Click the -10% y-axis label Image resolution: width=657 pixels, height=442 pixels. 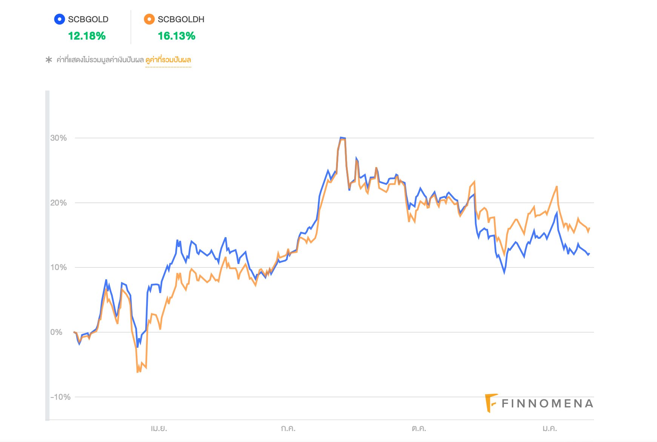click(x=60, y=397)
